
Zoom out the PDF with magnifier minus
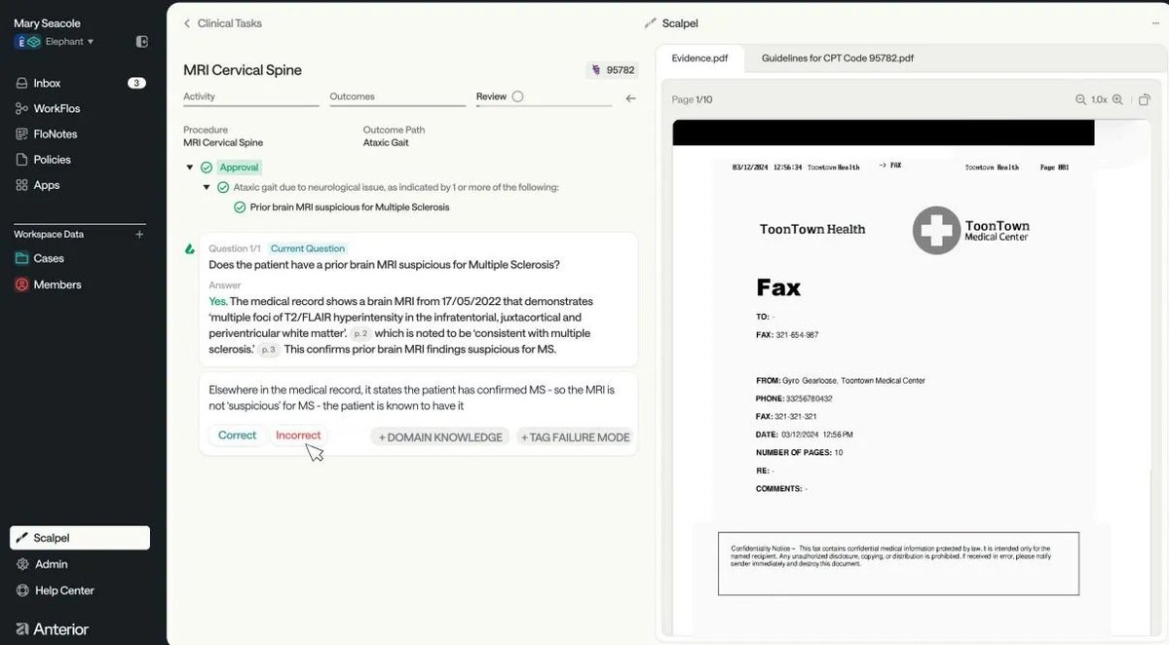pyautogui.click(x=1080, y=99)
